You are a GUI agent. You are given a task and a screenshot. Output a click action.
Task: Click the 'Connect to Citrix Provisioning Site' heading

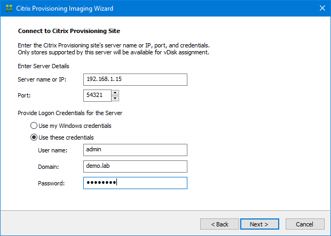(69, 31)
